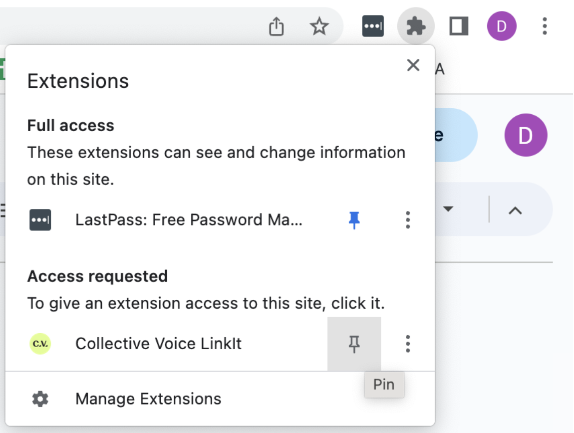Open the large Google account avatar on the page
The image size is (574, 433).
click(x=526, y=135)
